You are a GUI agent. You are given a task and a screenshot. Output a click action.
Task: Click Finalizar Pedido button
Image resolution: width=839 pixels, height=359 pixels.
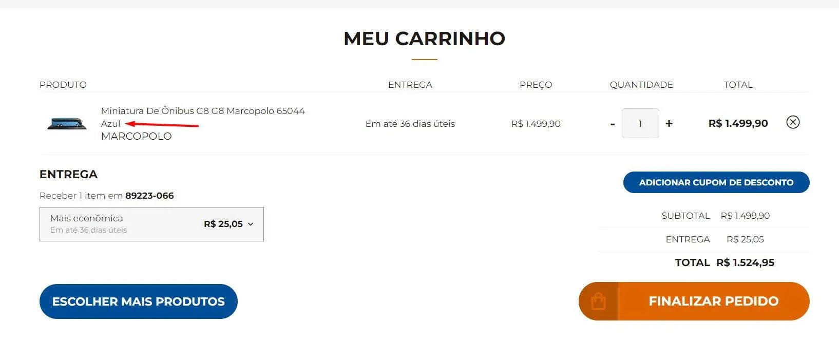pos(694,301)
